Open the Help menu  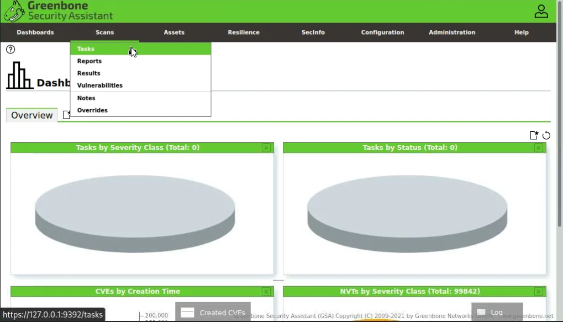[522, 32]
